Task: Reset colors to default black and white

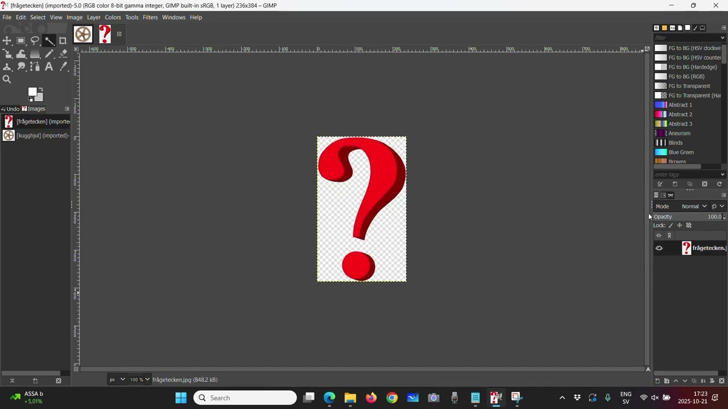Action: [30, 99]
